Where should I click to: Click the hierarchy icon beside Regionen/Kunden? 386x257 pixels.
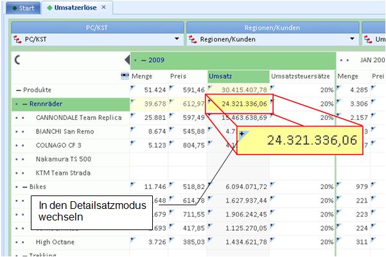tap(193, 39)
